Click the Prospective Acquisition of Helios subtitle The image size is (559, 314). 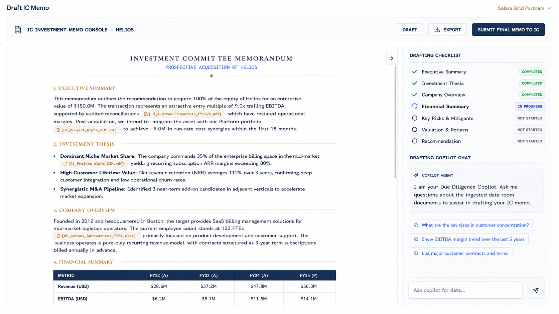pyautogui.click(x=211, y=67)
